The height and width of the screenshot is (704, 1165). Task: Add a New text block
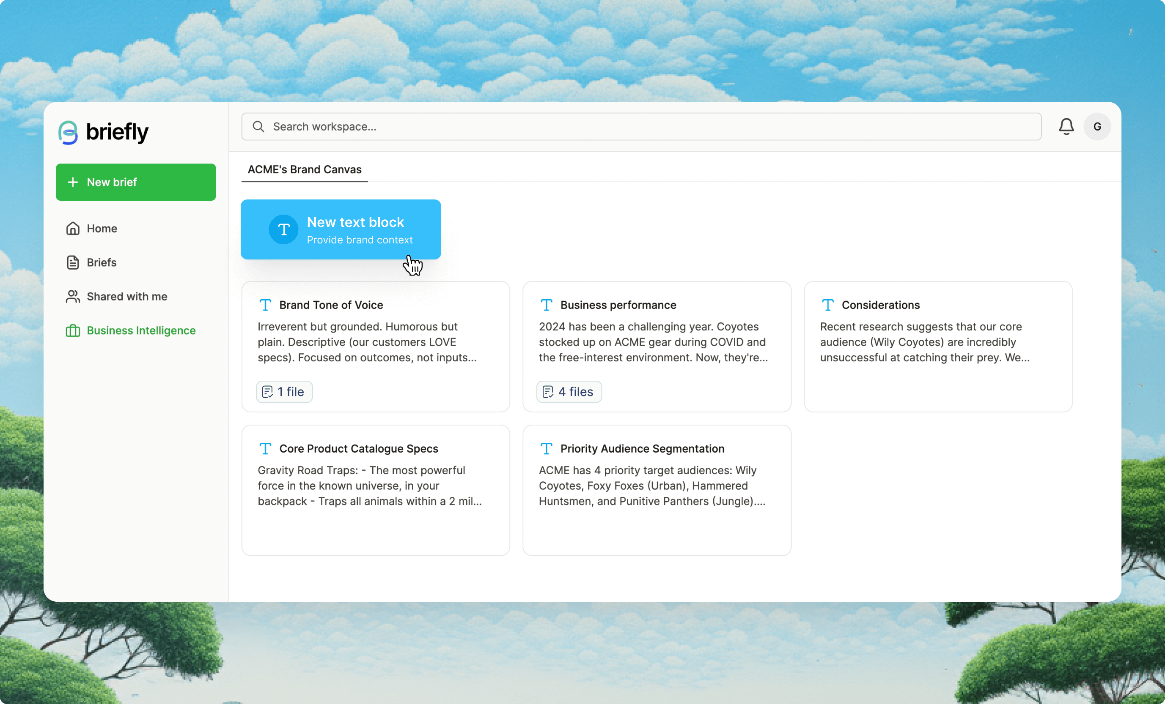[341, 229]
